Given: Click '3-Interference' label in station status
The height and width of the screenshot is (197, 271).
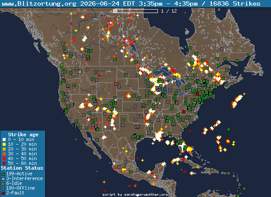Looking at the screenshot, I should coord(24,178).
